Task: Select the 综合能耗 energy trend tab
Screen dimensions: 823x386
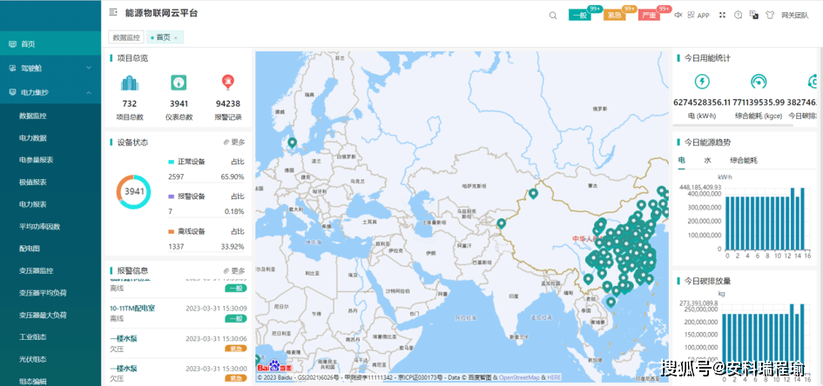Action: click(x=743, y=160)
